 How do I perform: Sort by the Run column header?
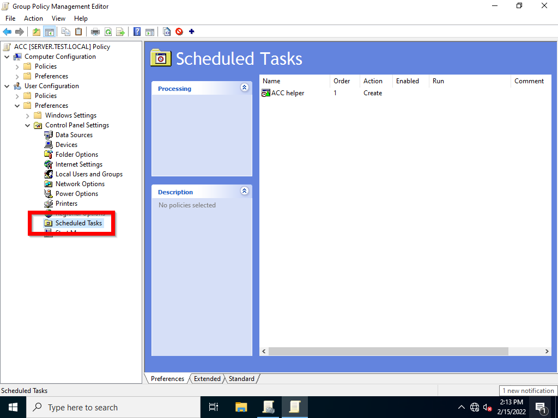pyautogui.click(x=470, y=81)
